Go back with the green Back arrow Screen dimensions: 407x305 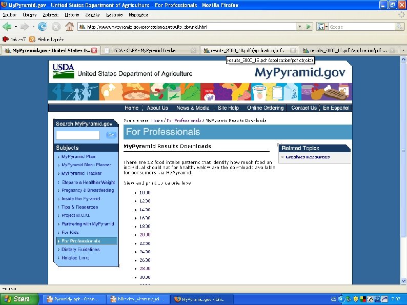(x=7, y=27)
